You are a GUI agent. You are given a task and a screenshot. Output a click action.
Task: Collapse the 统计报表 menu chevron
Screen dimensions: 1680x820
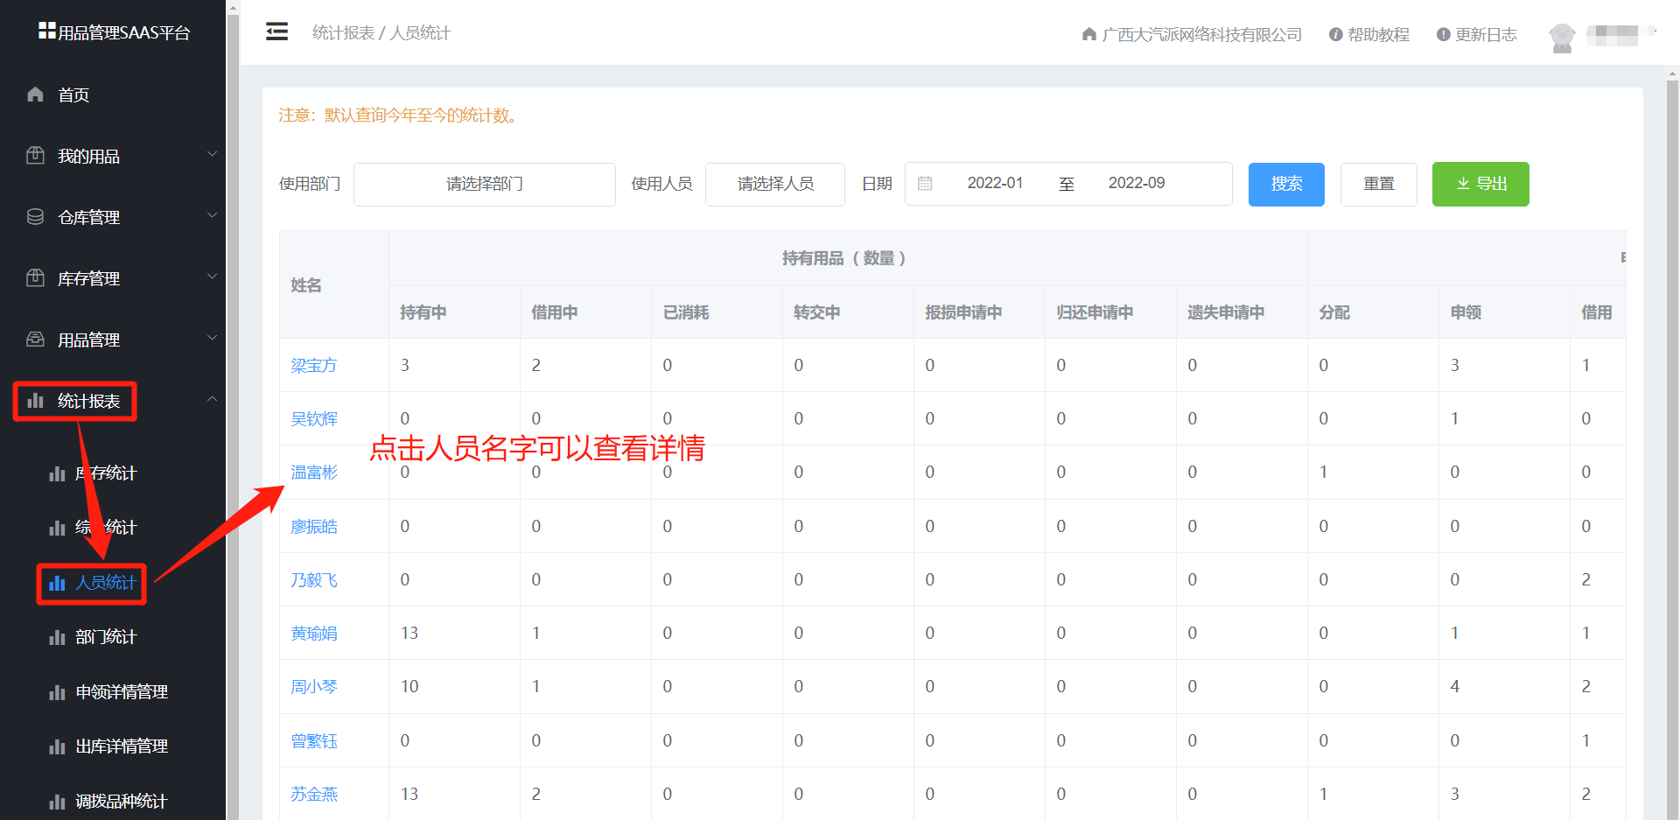[x=212, y=399]
